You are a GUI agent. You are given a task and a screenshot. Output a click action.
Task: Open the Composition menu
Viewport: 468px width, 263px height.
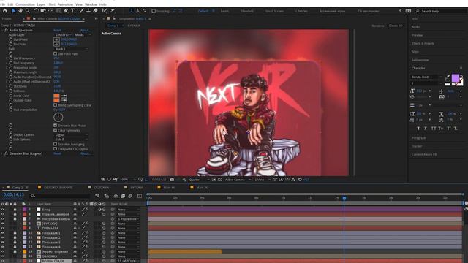point(25,4)
